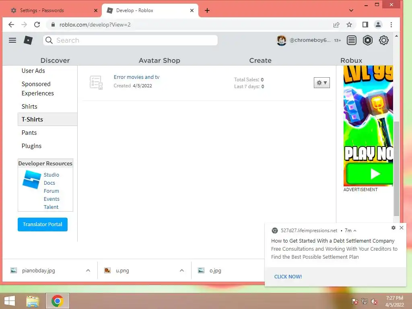Open the Robux hexagon icon
The image size is (412, 309).
pos(368,40)
